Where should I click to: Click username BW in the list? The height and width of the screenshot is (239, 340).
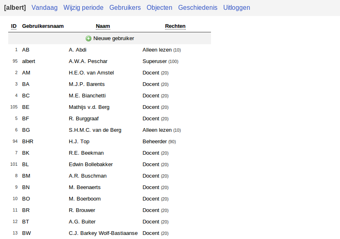point(26,233)
